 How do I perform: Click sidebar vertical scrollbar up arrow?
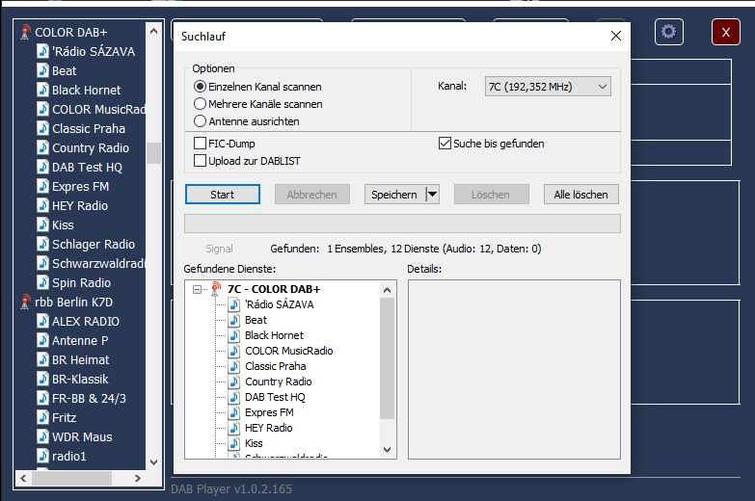click(x=153, y=31)
